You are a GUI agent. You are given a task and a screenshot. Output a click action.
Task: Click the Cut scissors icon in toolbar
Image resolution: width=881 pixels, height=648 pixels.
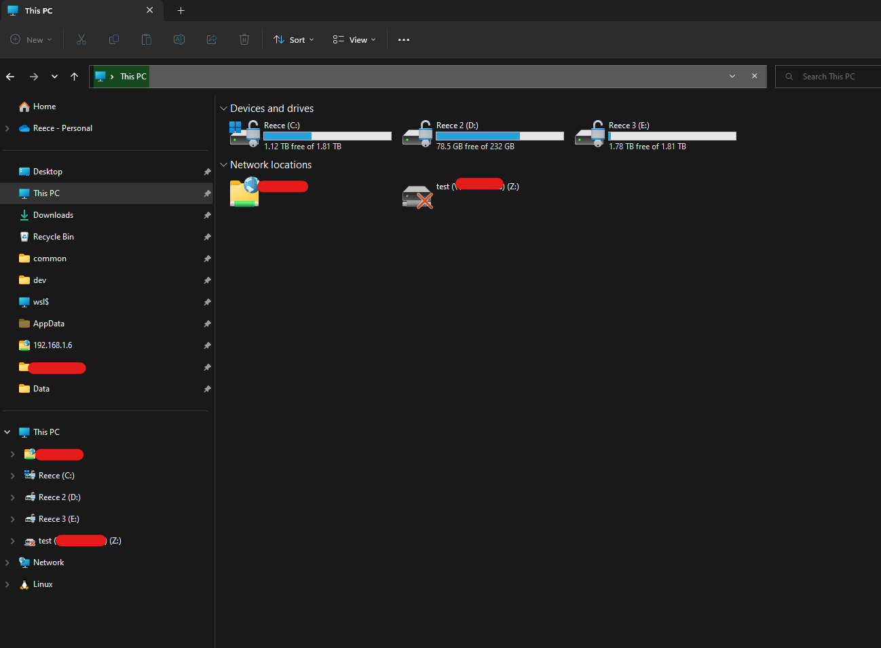[81, 39]
